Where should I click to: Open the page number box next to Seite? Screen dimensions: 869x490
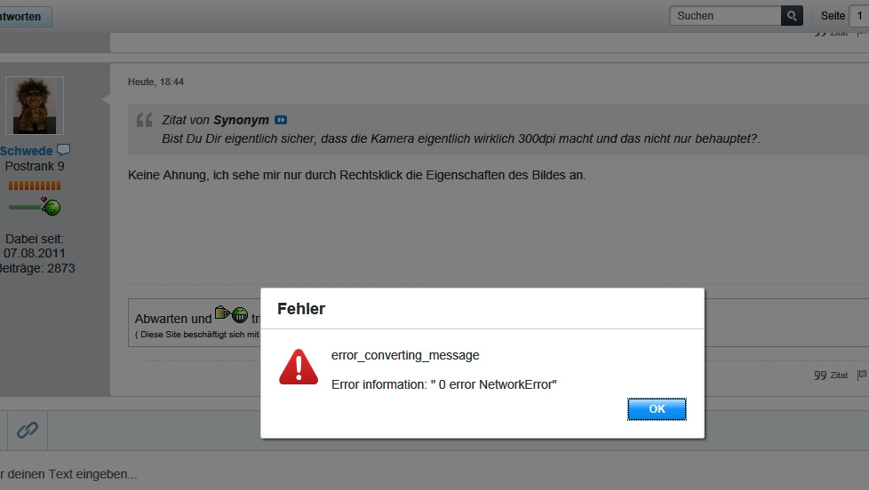[x=858, y=16]
